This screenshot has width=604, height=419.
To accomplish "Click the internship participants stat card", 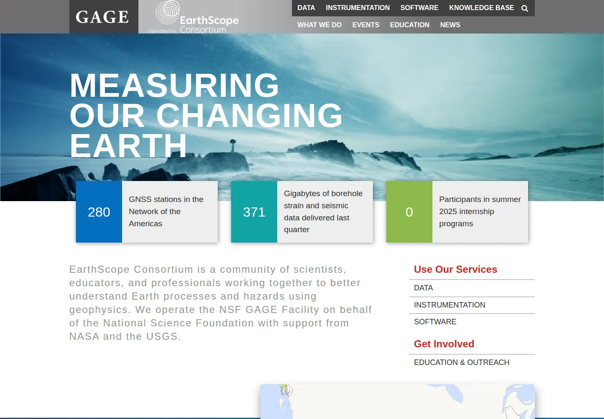I will click(457, 212).
